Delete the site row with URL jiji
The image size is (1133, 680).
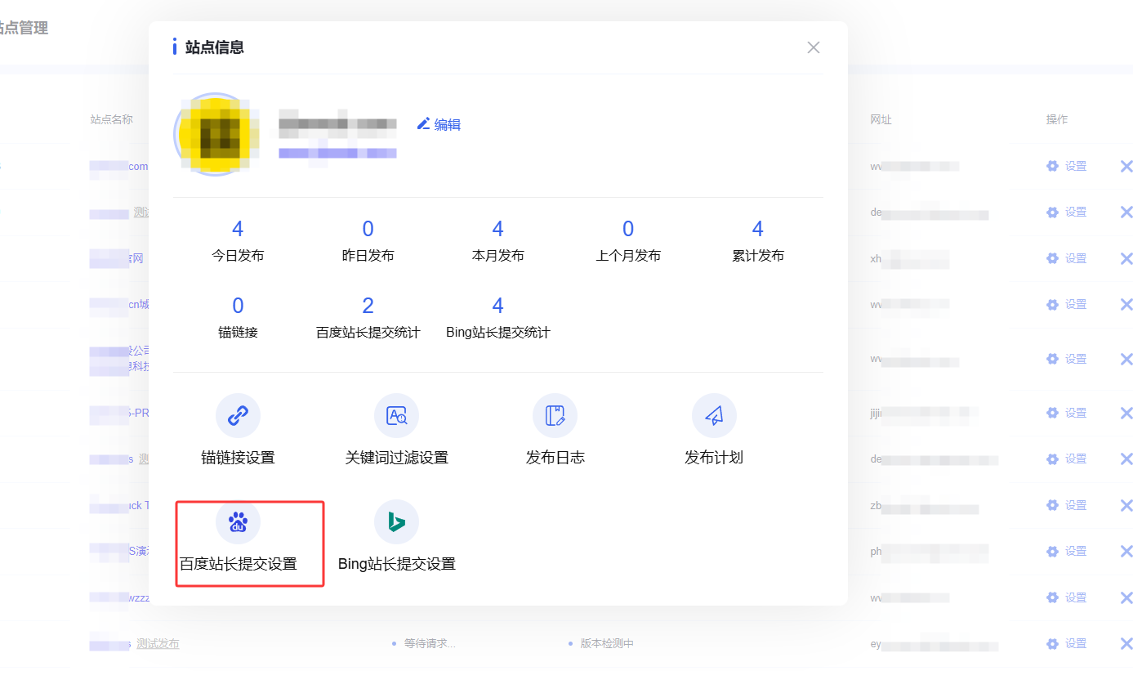click(1126, 413)
